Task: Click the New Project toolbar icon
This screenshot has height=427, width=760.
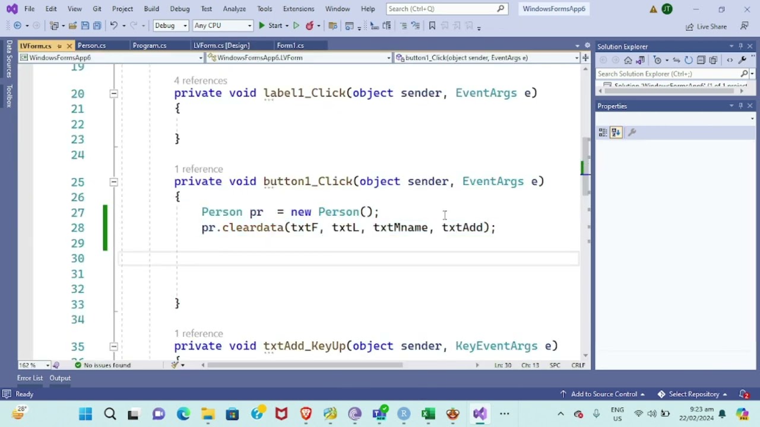Action: [54, 26]
